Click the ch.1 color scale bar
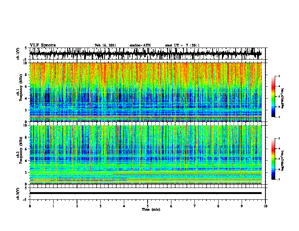The width and height of the screenshot is (299, 231). (x=273, y=97)
